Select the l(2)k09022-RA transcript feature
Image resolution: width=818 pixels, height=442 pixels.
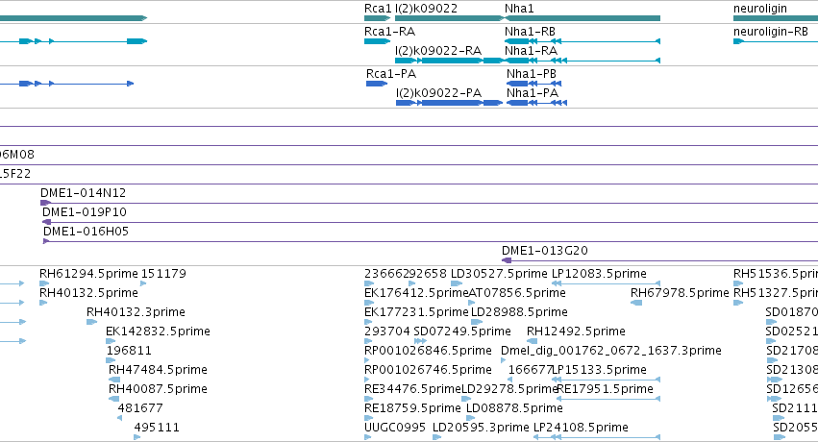click(449, 61)
